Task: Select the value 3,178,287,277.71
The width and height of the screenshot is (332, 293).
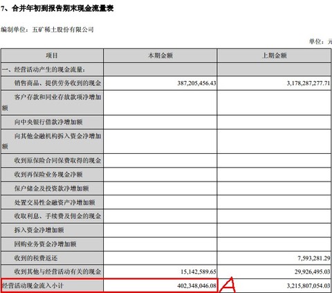Action: (x=308, y=83)
